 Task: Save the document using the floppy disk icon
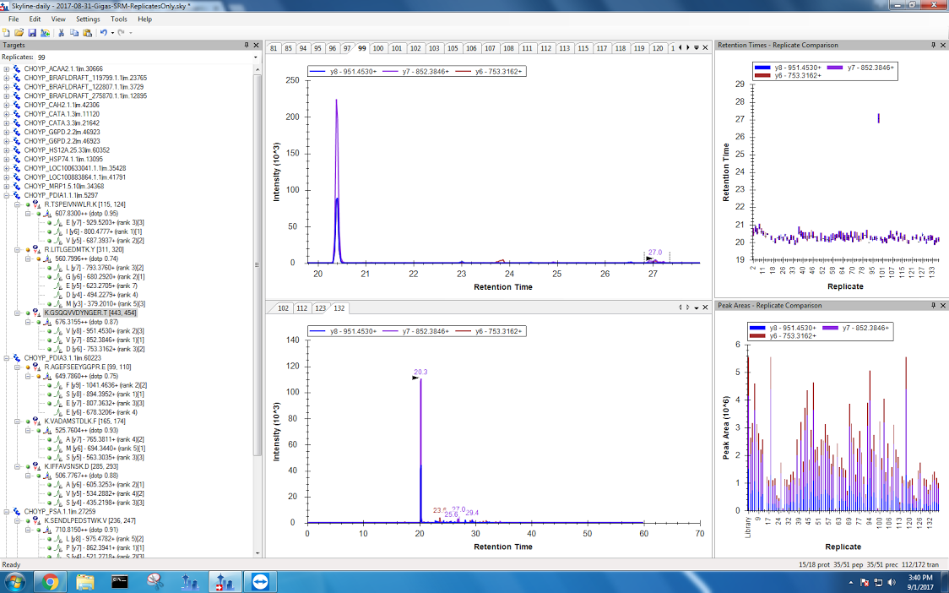click(x=31, y=33)
